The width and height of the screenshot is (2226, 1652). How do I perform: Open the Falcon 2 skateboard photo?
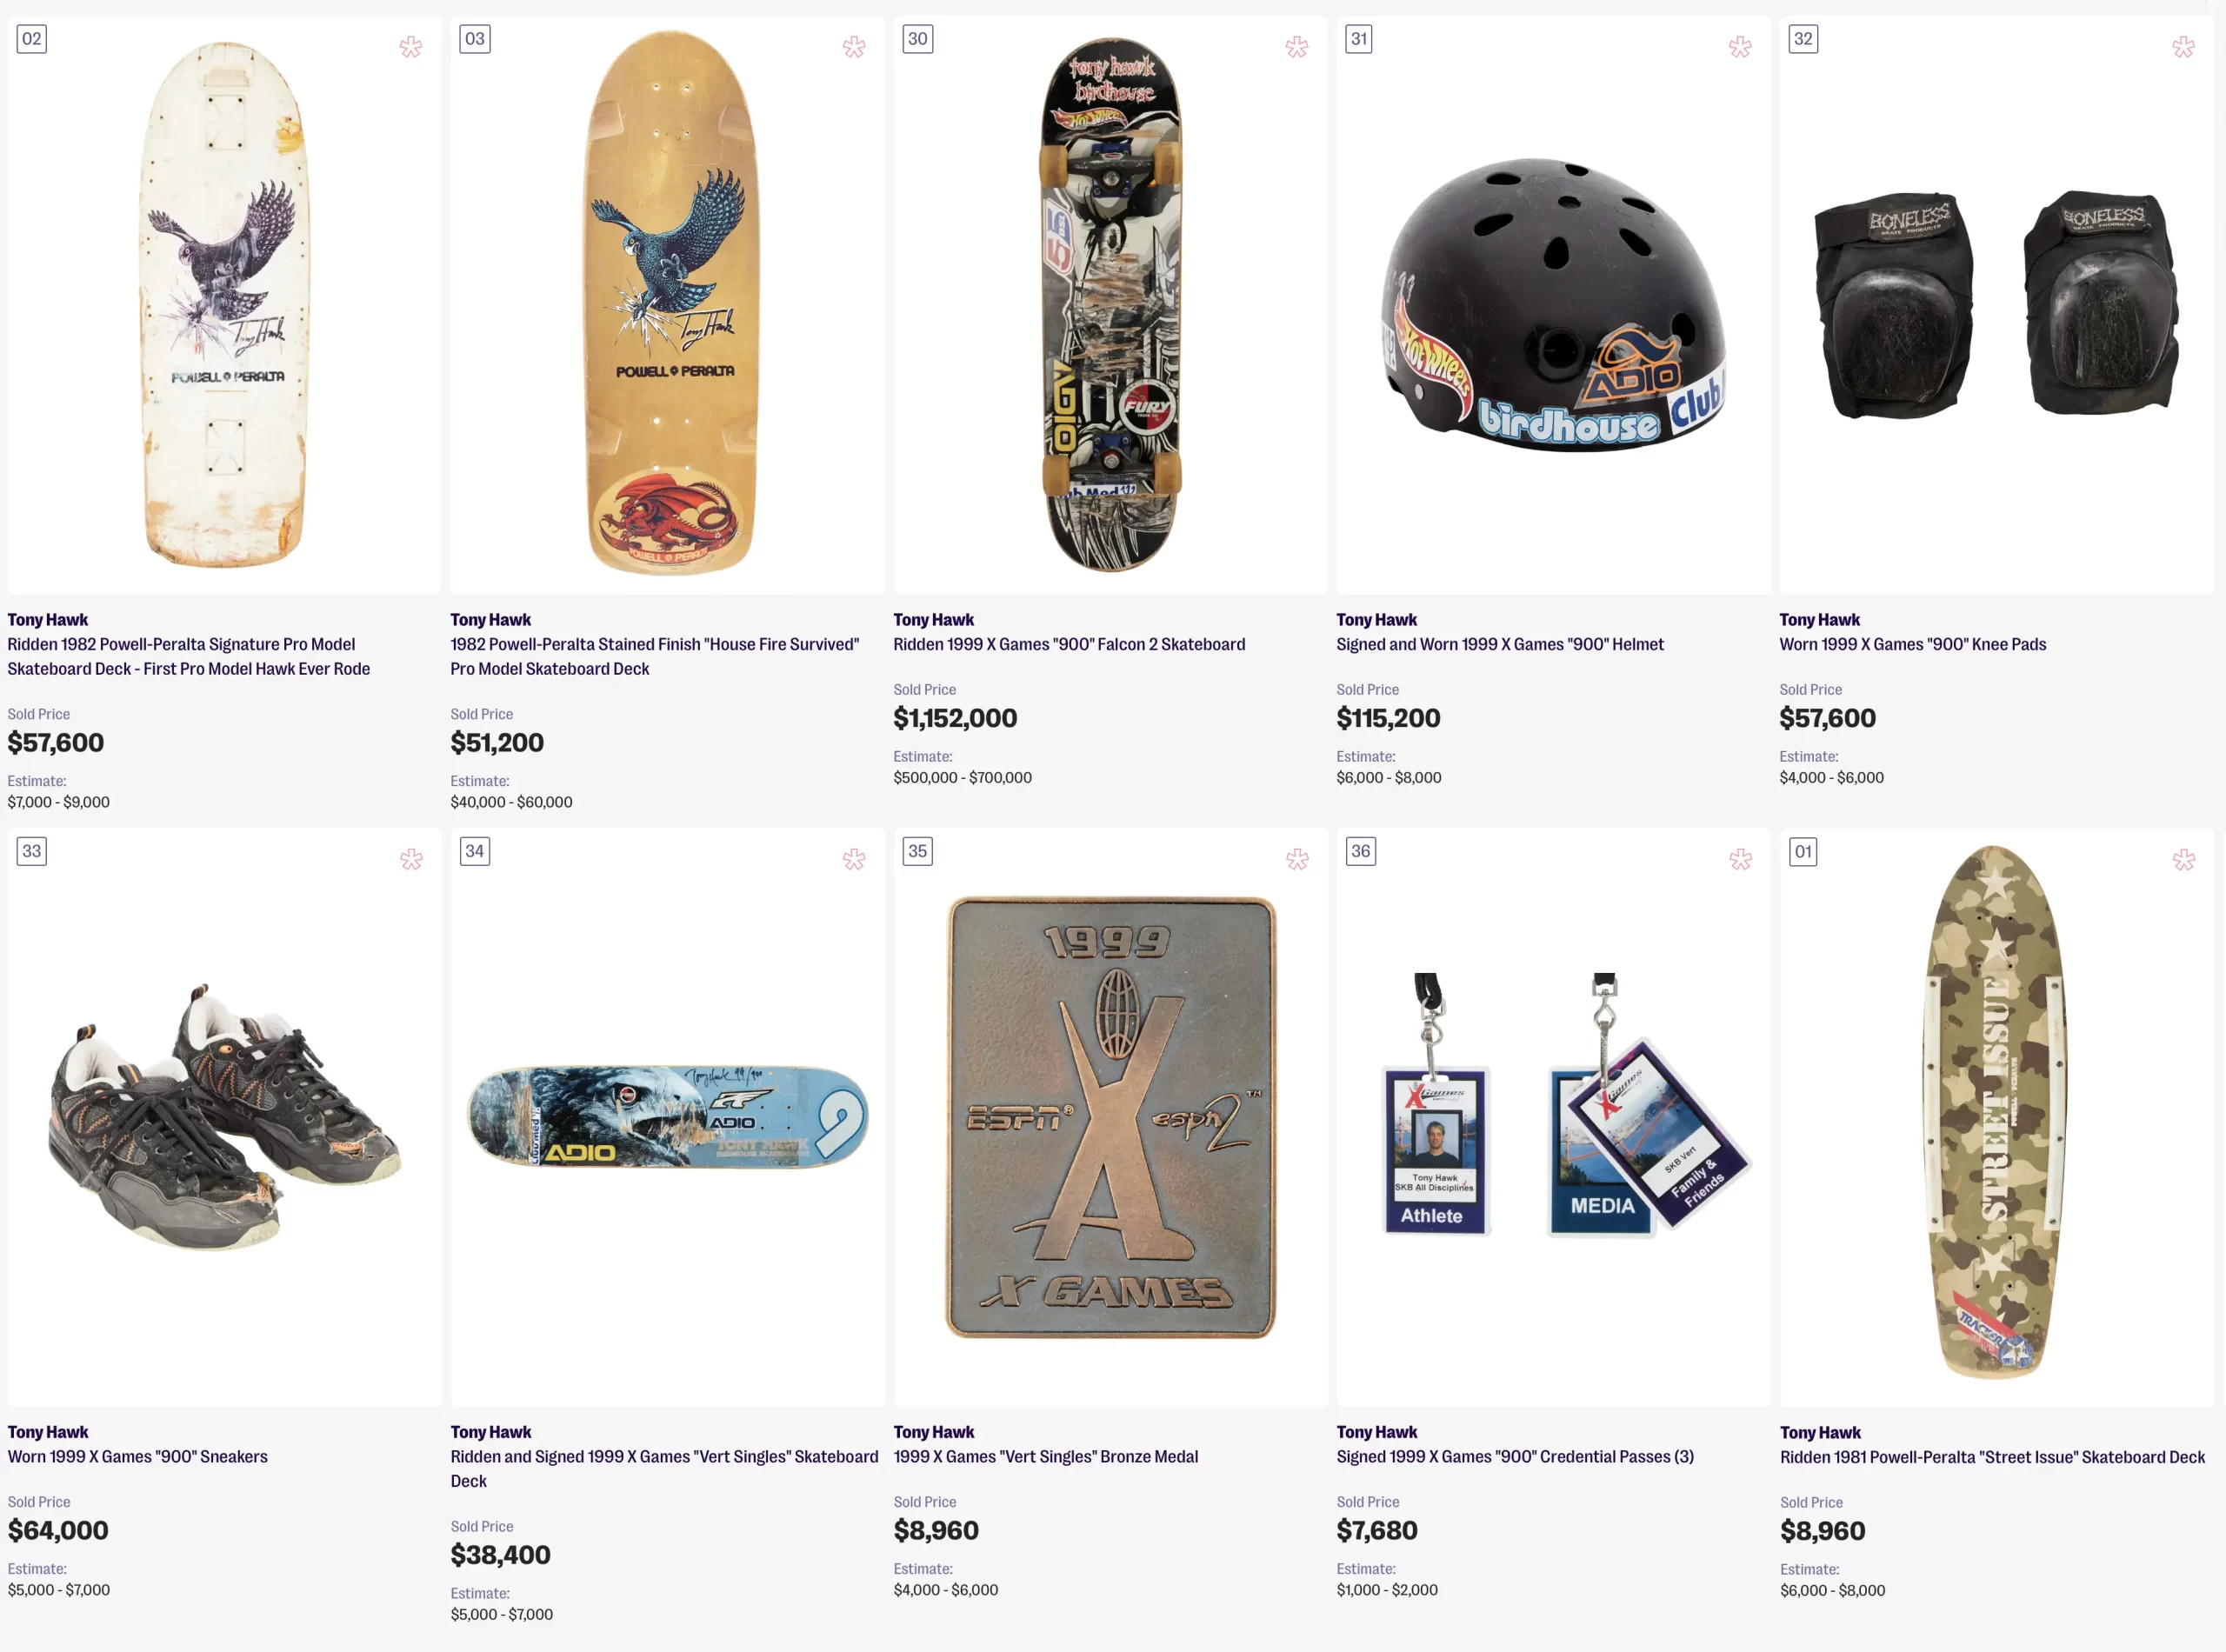[x=1110, y=304]
